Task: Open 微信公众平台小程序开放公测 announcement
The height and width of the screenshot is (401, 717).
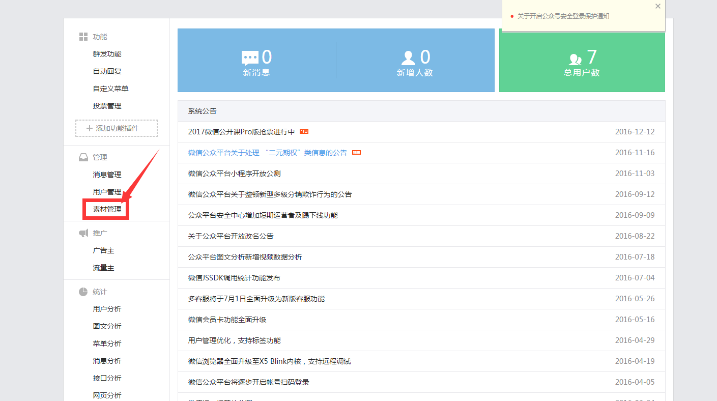Action: (234, 174)
